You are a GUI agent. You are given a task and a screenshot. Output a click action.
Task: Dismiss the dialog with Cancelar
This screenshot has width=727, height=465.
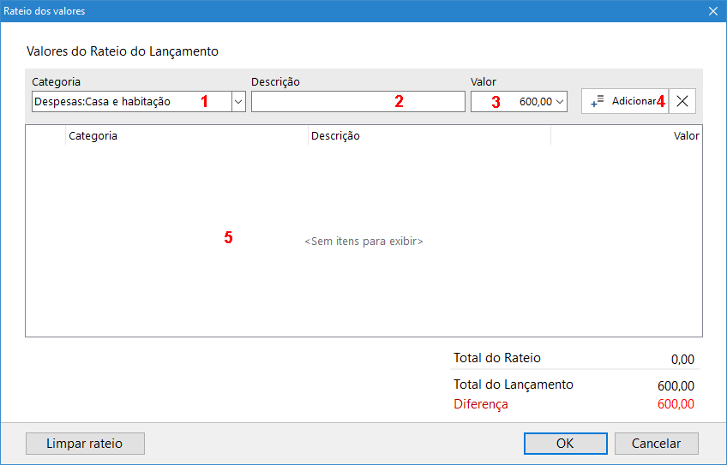click(x=656, y=444)
